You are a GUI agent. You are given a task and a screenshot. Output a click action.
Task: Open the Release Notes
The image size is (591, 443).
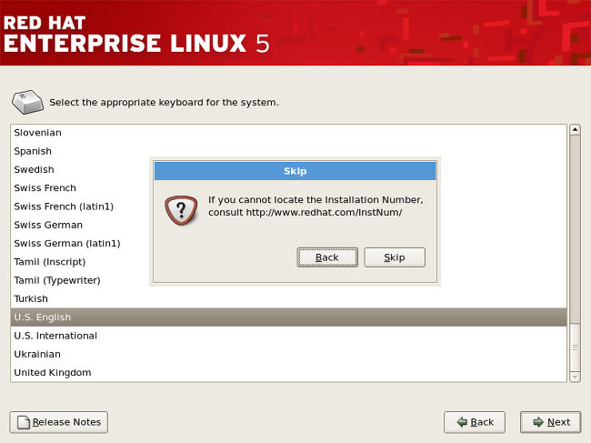pyautogui.click(x=59, y=422)
